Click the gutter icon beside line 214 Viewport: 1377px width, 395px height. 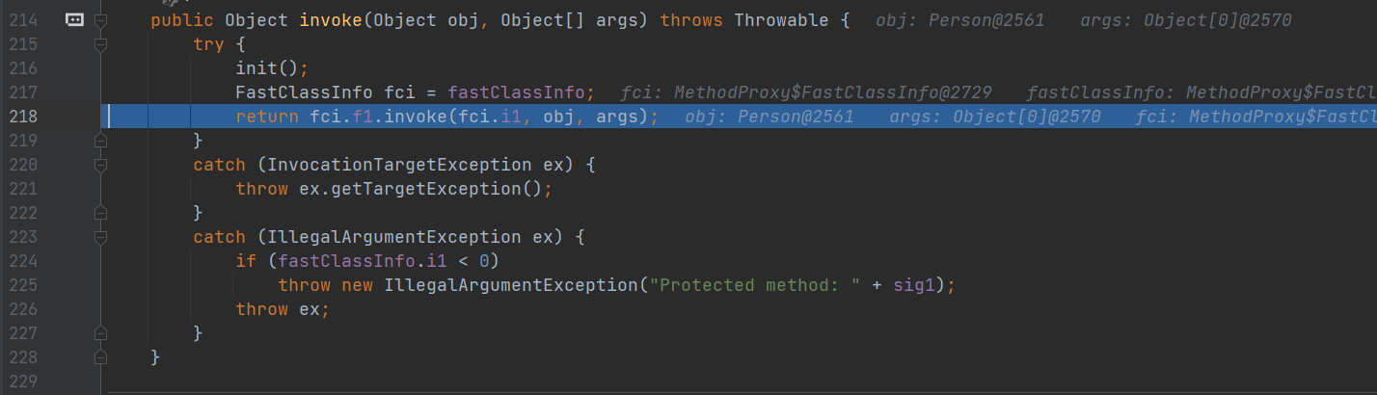point(74,20)
